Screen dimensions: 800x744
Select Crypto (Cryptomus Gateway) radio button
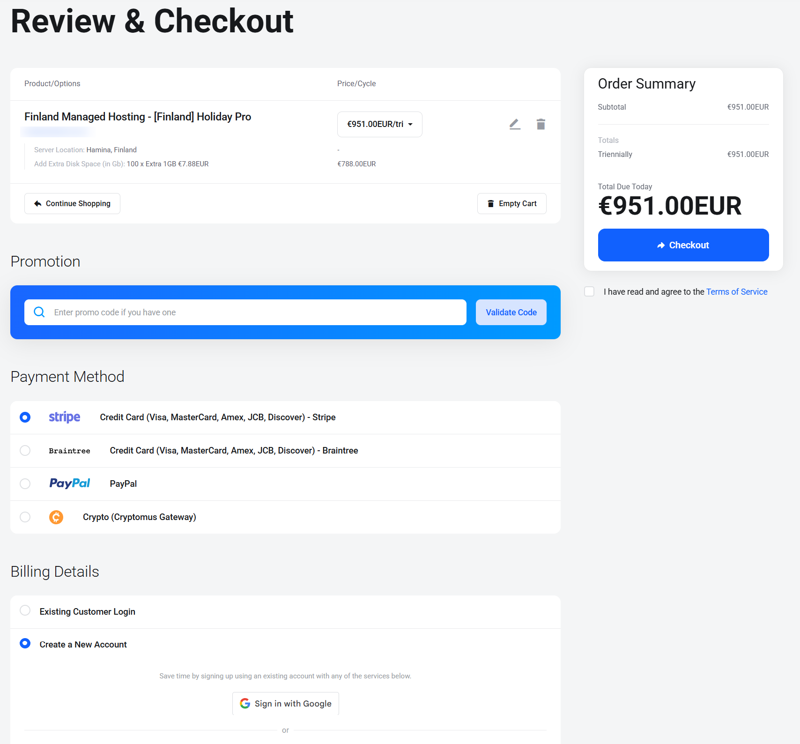pos(25,517)
